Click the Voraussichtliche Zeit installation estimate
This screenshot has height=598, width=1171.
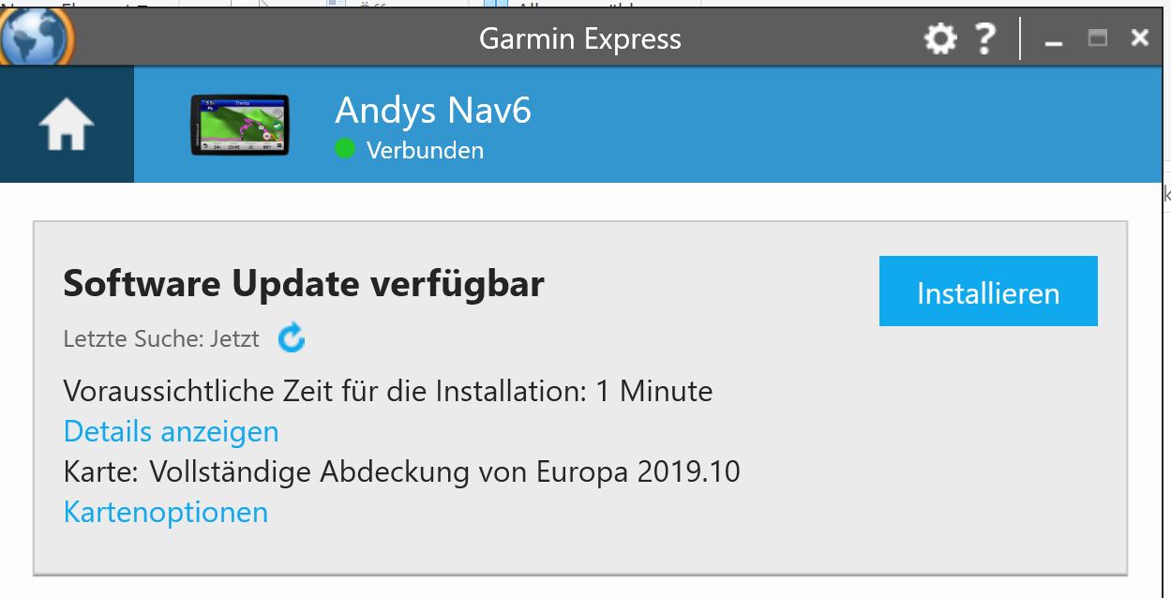click(x=388, y=390)
